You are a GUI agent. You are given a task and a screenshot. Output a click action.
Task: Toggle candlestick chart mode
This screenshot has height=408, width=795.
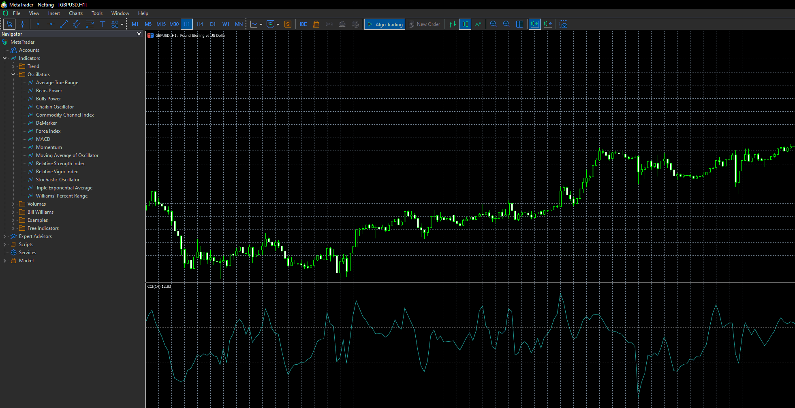tap(465, 24)
